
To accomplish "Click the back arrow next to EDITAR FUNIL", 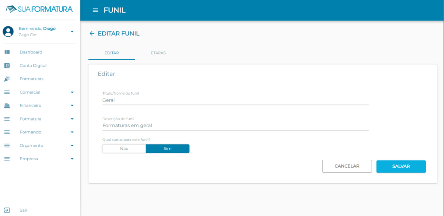I will tap(92, 34).
